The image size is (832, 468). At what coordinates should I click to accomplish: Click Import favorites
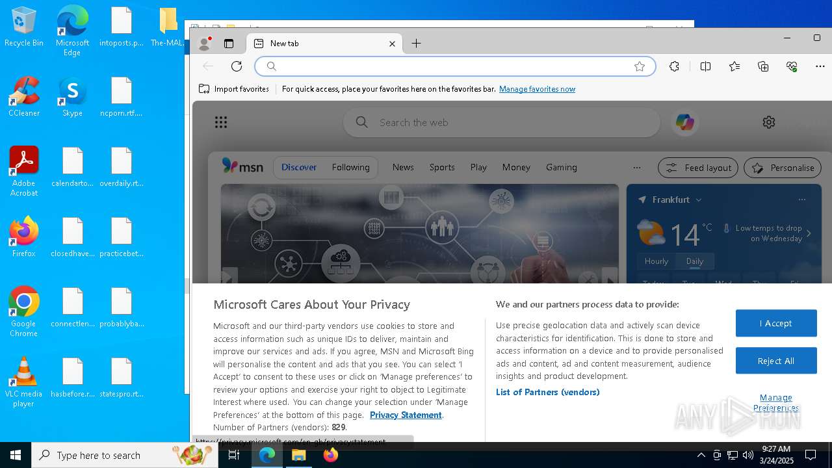tap(234, 89)
